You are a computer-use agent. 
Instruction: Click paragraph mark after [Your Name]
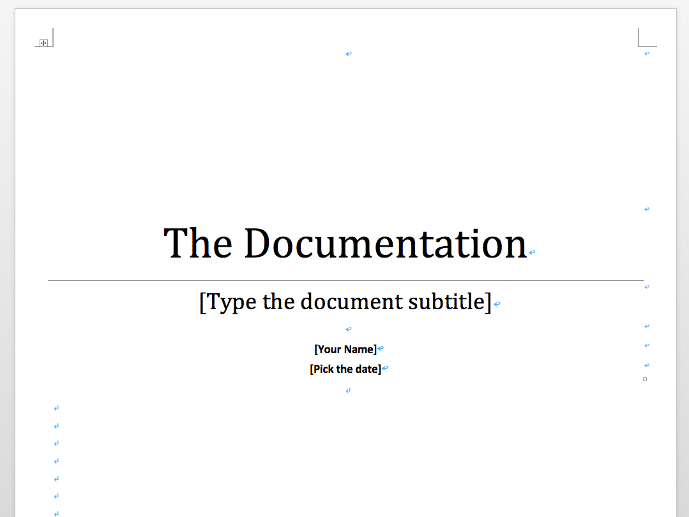(x=381, y=349)
